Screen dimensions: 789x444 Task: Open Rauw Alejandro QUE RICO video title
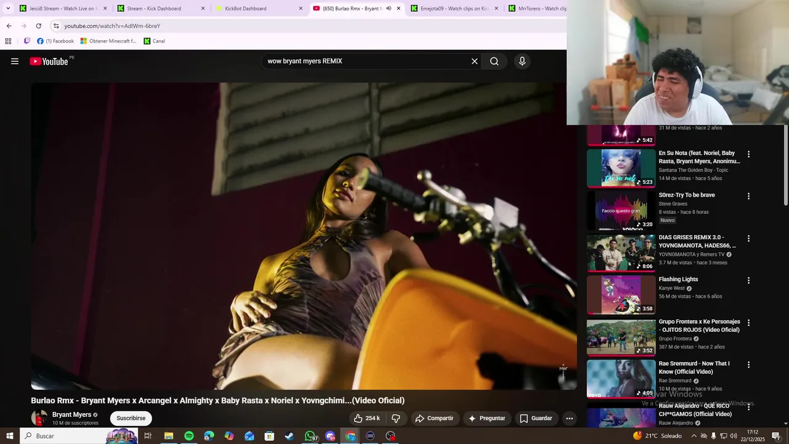tap(695, 409)
